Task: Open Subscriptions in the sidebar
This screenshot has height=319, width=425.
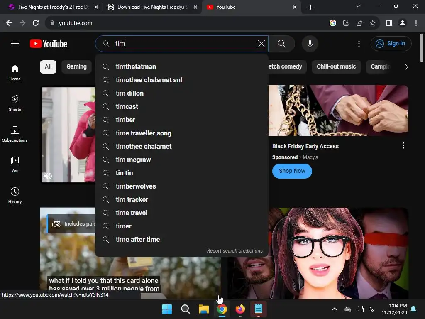Action: [15, 134]
